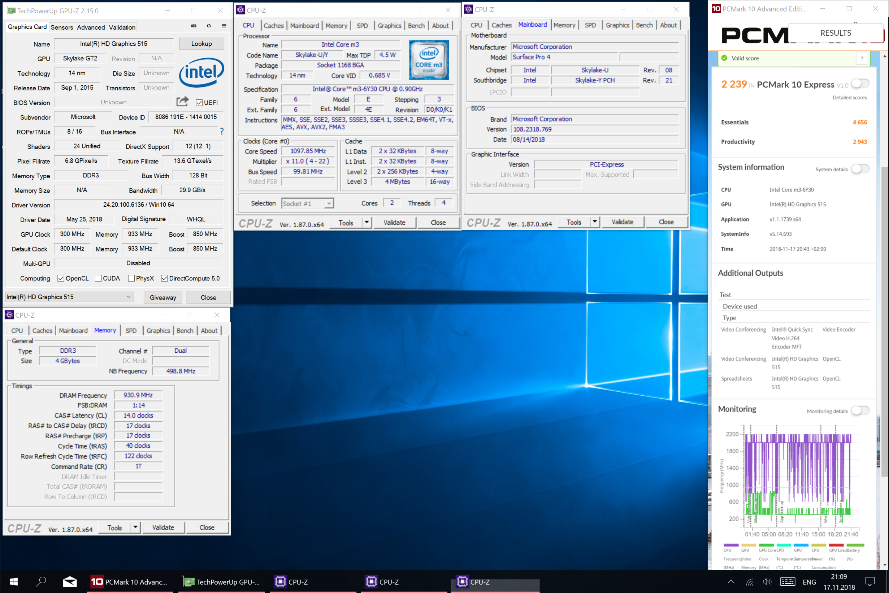The width and height of the screenshot is (889, 593).
Task: Click the second CPU-Z taskbar button
Action: click(404, 582)
